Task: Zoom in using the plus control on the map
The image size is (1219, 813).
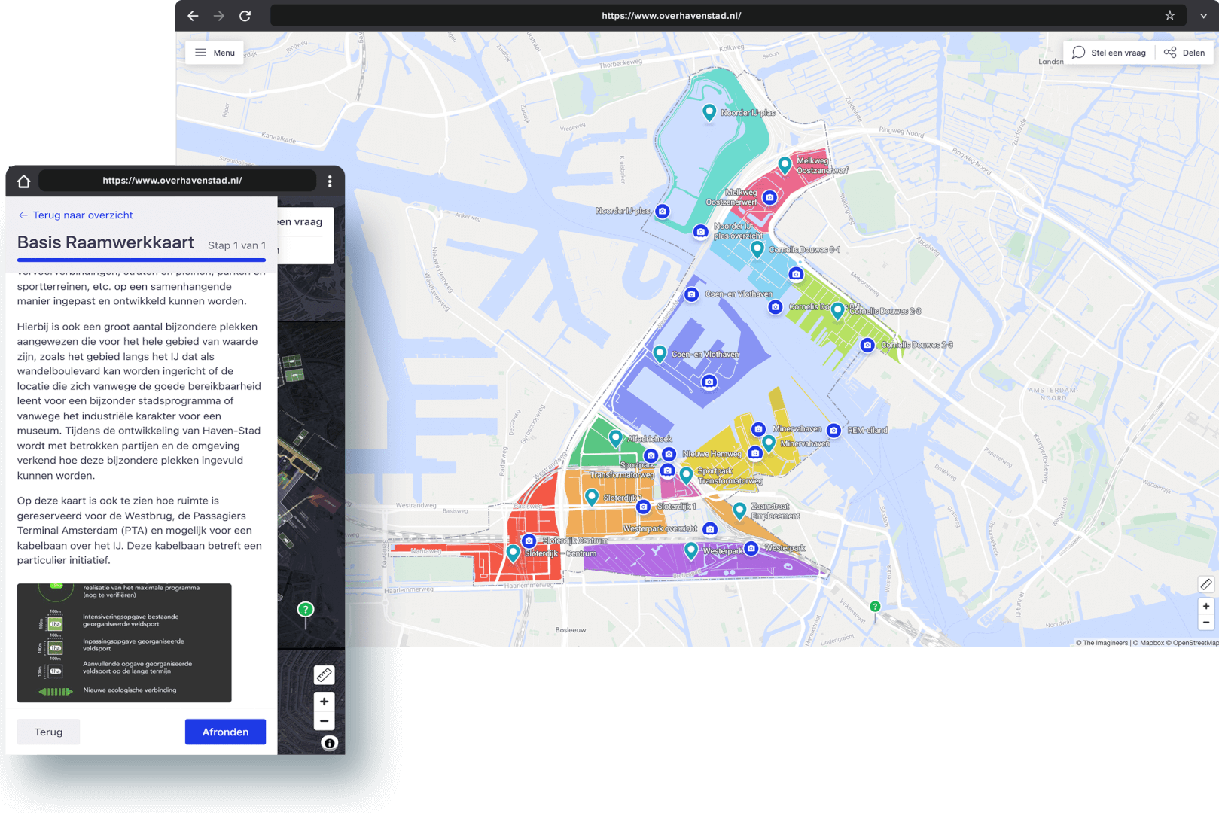Action: pyautogui.click(x=1205, y=606)
